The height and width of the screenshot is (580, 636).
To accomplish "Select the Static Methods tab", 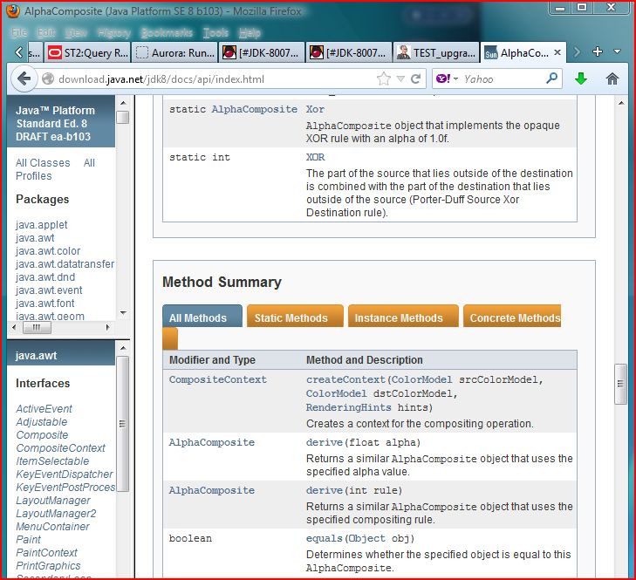I will [291, 318].
